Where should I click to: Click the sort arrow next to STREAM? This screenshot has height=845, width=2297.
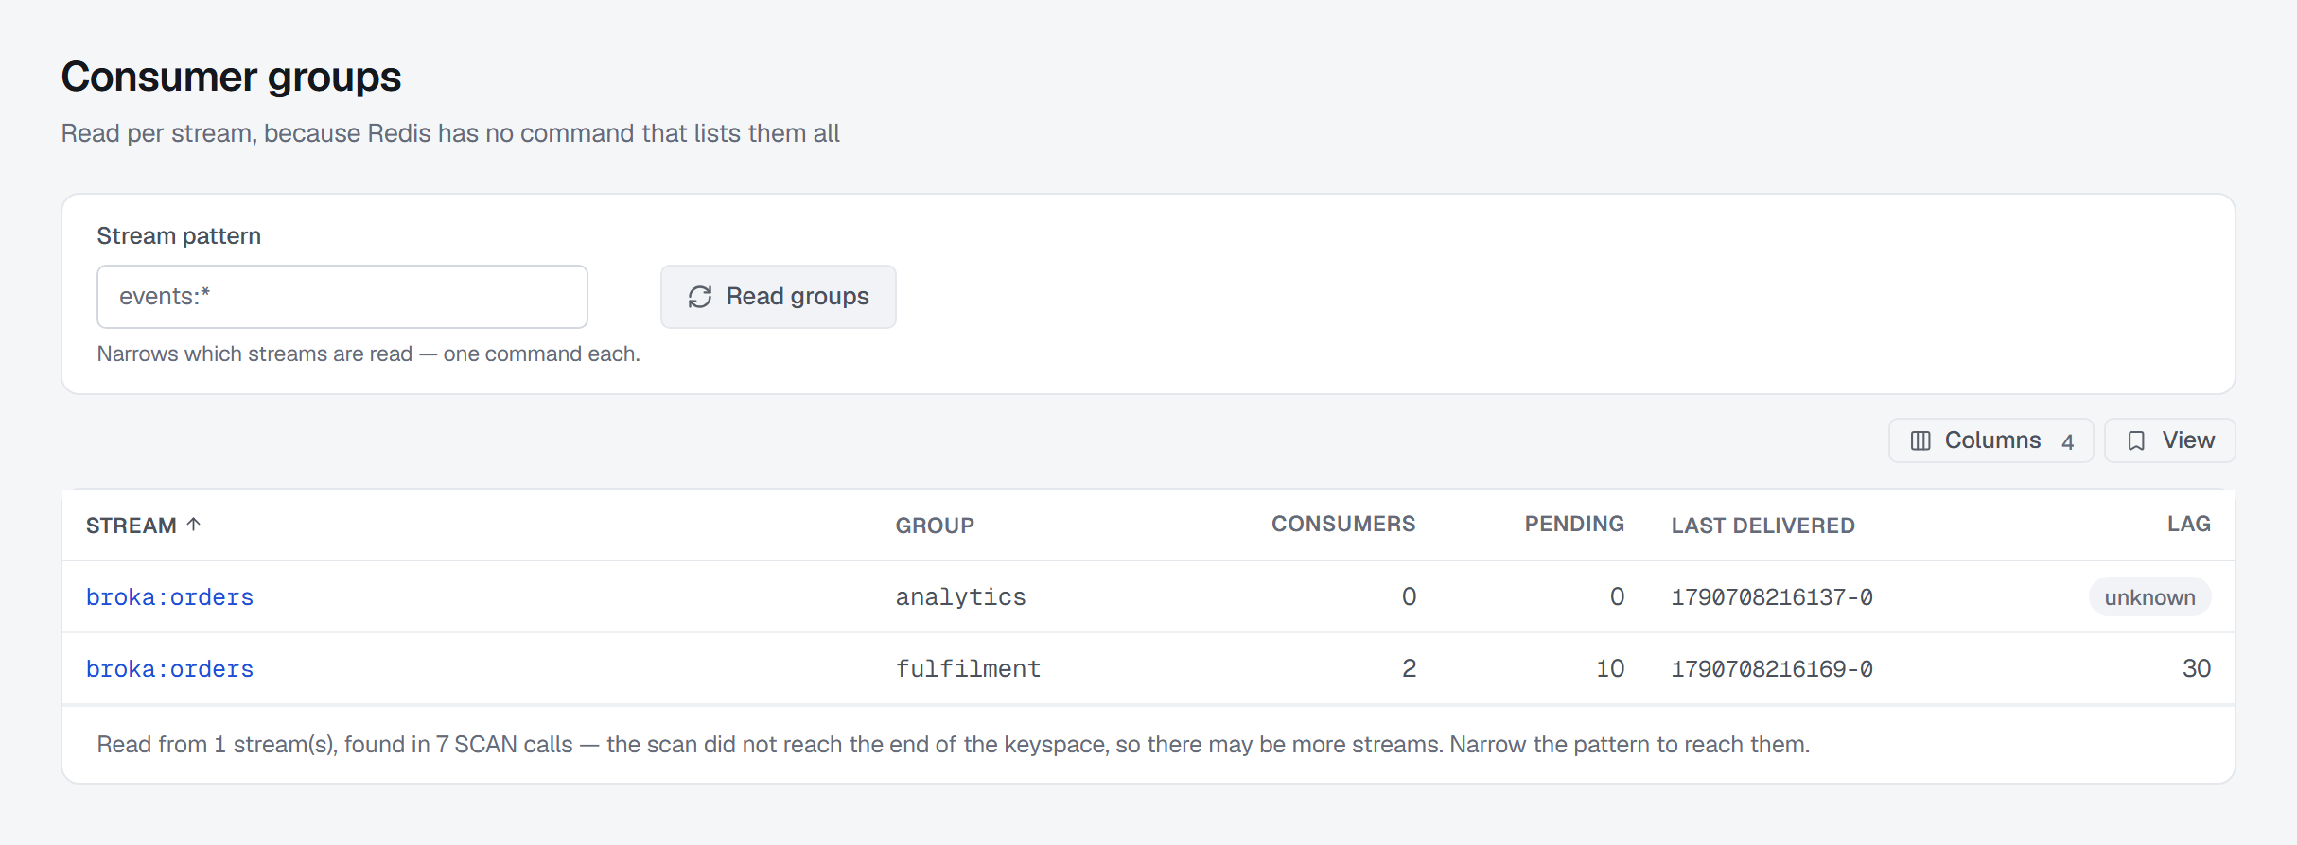pyautogui.click(x=194, y=525)
